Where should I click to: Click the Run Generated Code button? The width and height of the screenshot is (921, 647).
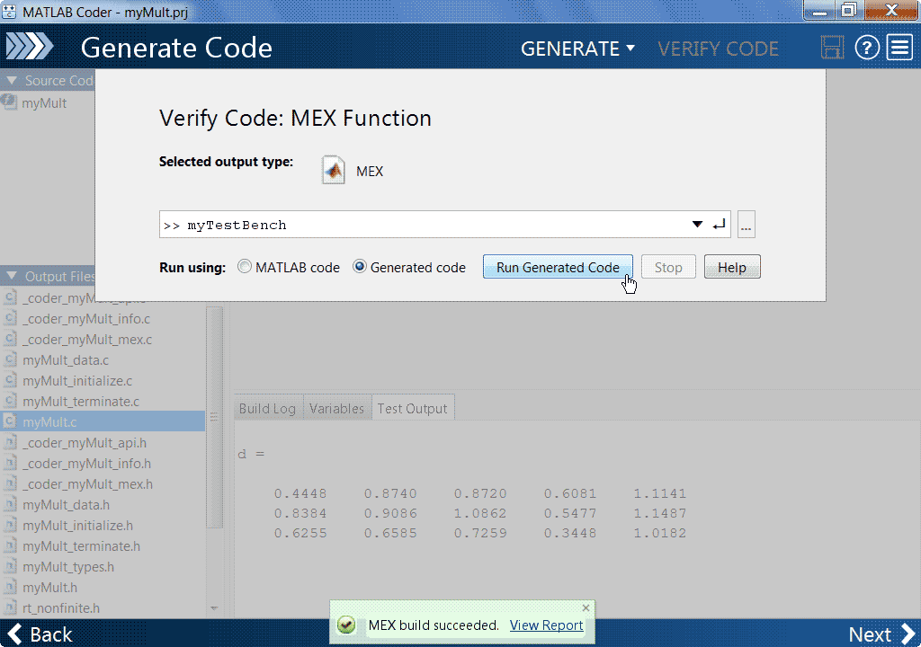click(558, 267)
